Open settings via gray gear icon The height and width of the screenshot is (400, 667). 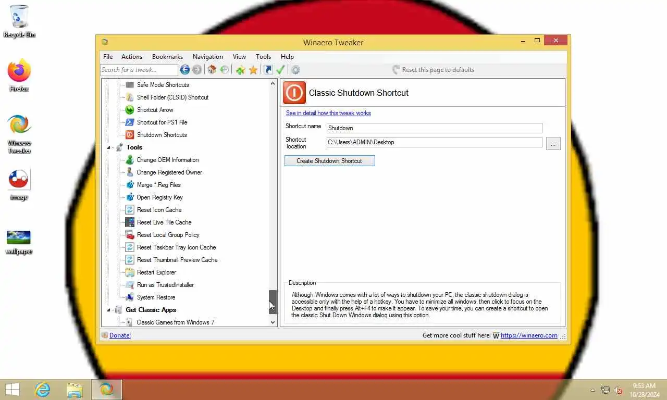295,70
